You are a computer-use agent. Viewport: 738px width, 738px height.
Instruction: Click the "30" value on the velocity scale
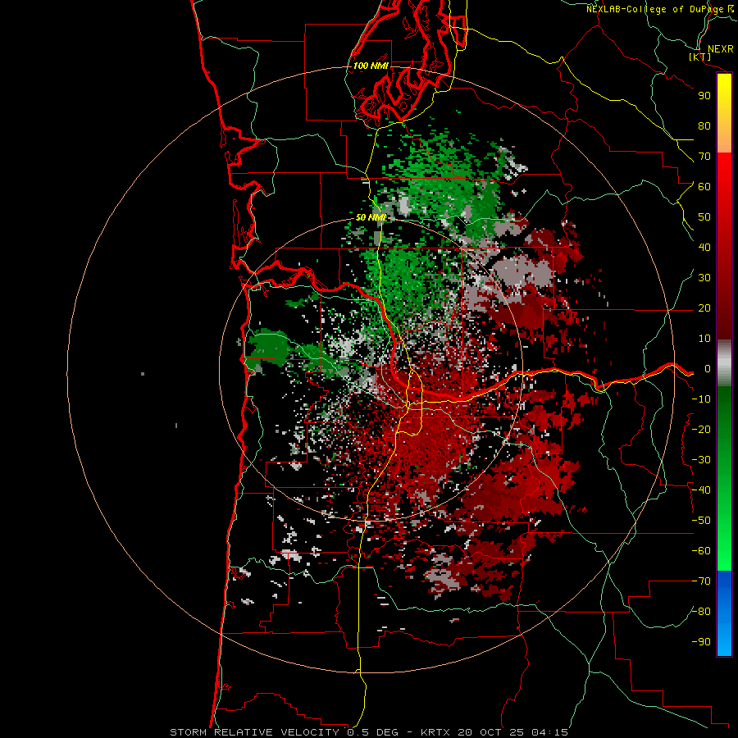coord(704,278)
